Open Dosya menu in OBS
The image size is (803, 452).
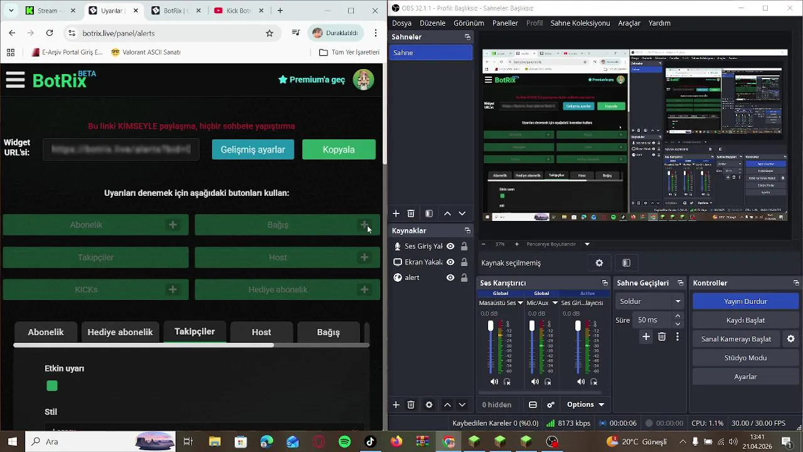402,23
